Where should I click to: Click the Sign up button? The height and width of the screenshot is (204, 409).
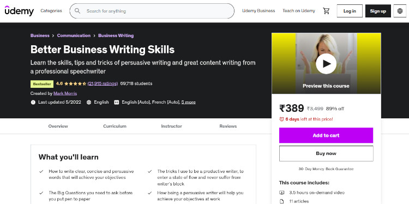coord(378,11)
